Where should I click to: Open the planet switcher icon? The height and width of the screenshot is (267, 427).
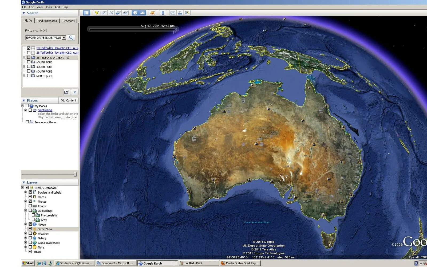click(x=152, y=13)
